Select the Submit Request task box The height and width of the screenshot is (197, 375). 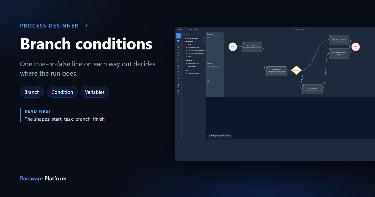point(252,47)
